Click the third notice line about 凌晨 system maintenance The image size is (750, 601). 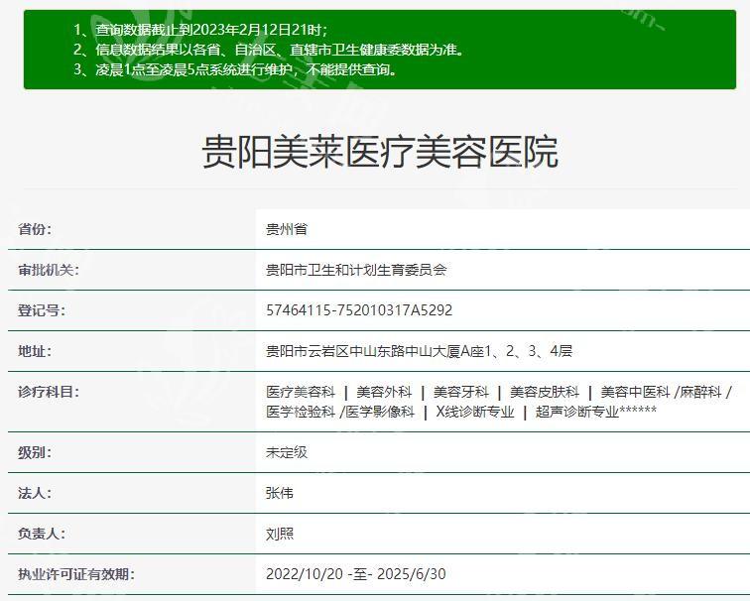[x=234, y=69]
